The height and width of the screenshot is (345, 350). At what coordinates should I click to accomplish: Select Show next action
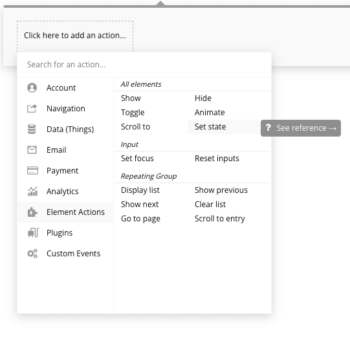tap(140, 205)
